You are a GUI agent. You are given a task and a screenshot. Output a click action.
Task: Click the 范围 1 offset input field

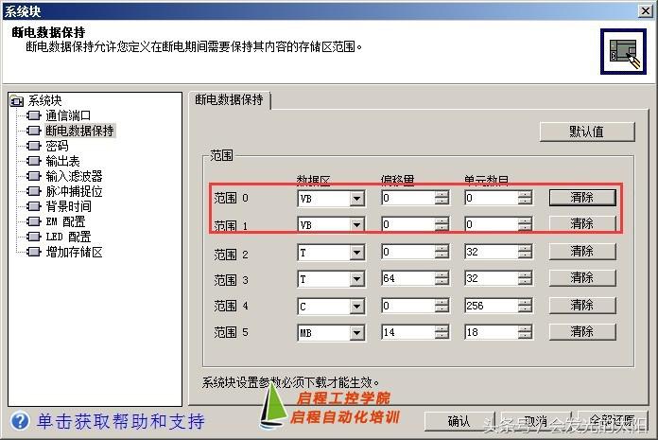click(x=407, y=224)
